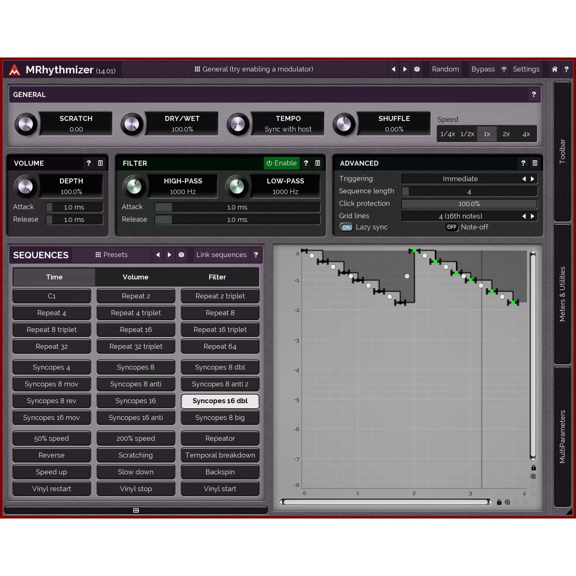Viewport: 576px width, 576px height.
Task: Click the Bypass button
Action: point(483,69)
